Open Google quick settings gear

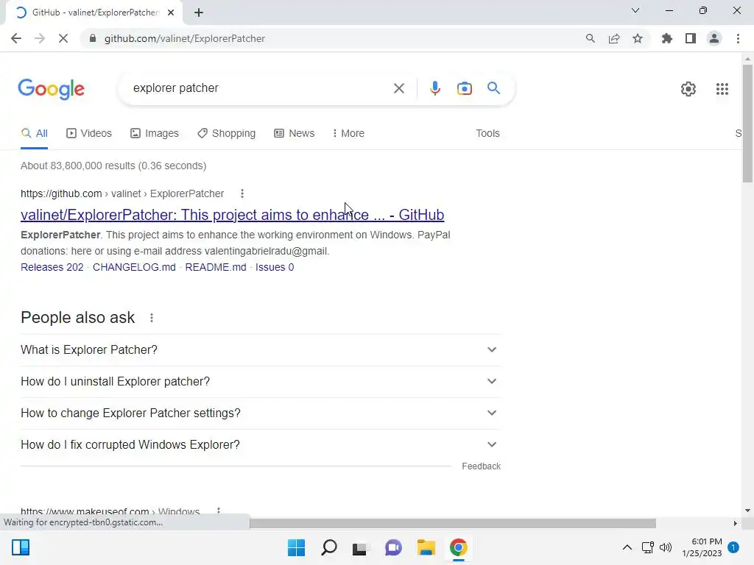688,89
